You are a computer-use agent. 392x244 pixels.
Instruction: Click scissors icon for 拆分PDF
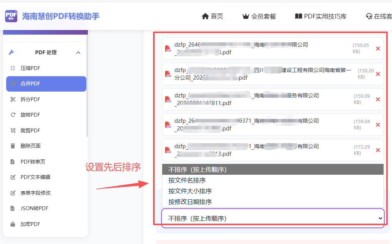click(13, 99)
